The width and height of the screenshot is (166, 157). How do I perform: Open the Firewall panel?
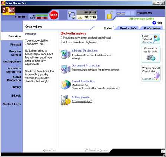(x=16, y=45)
